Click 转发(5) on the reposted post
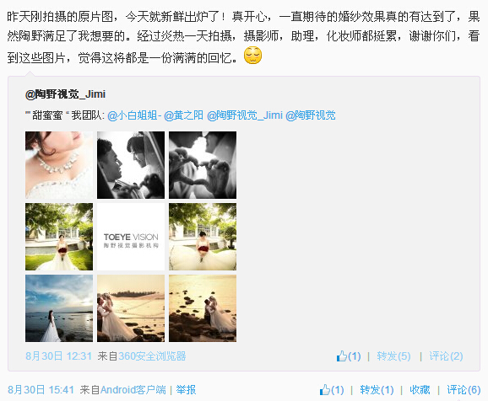Viewport: 488px width, 401px height. (x=393, y=356)
